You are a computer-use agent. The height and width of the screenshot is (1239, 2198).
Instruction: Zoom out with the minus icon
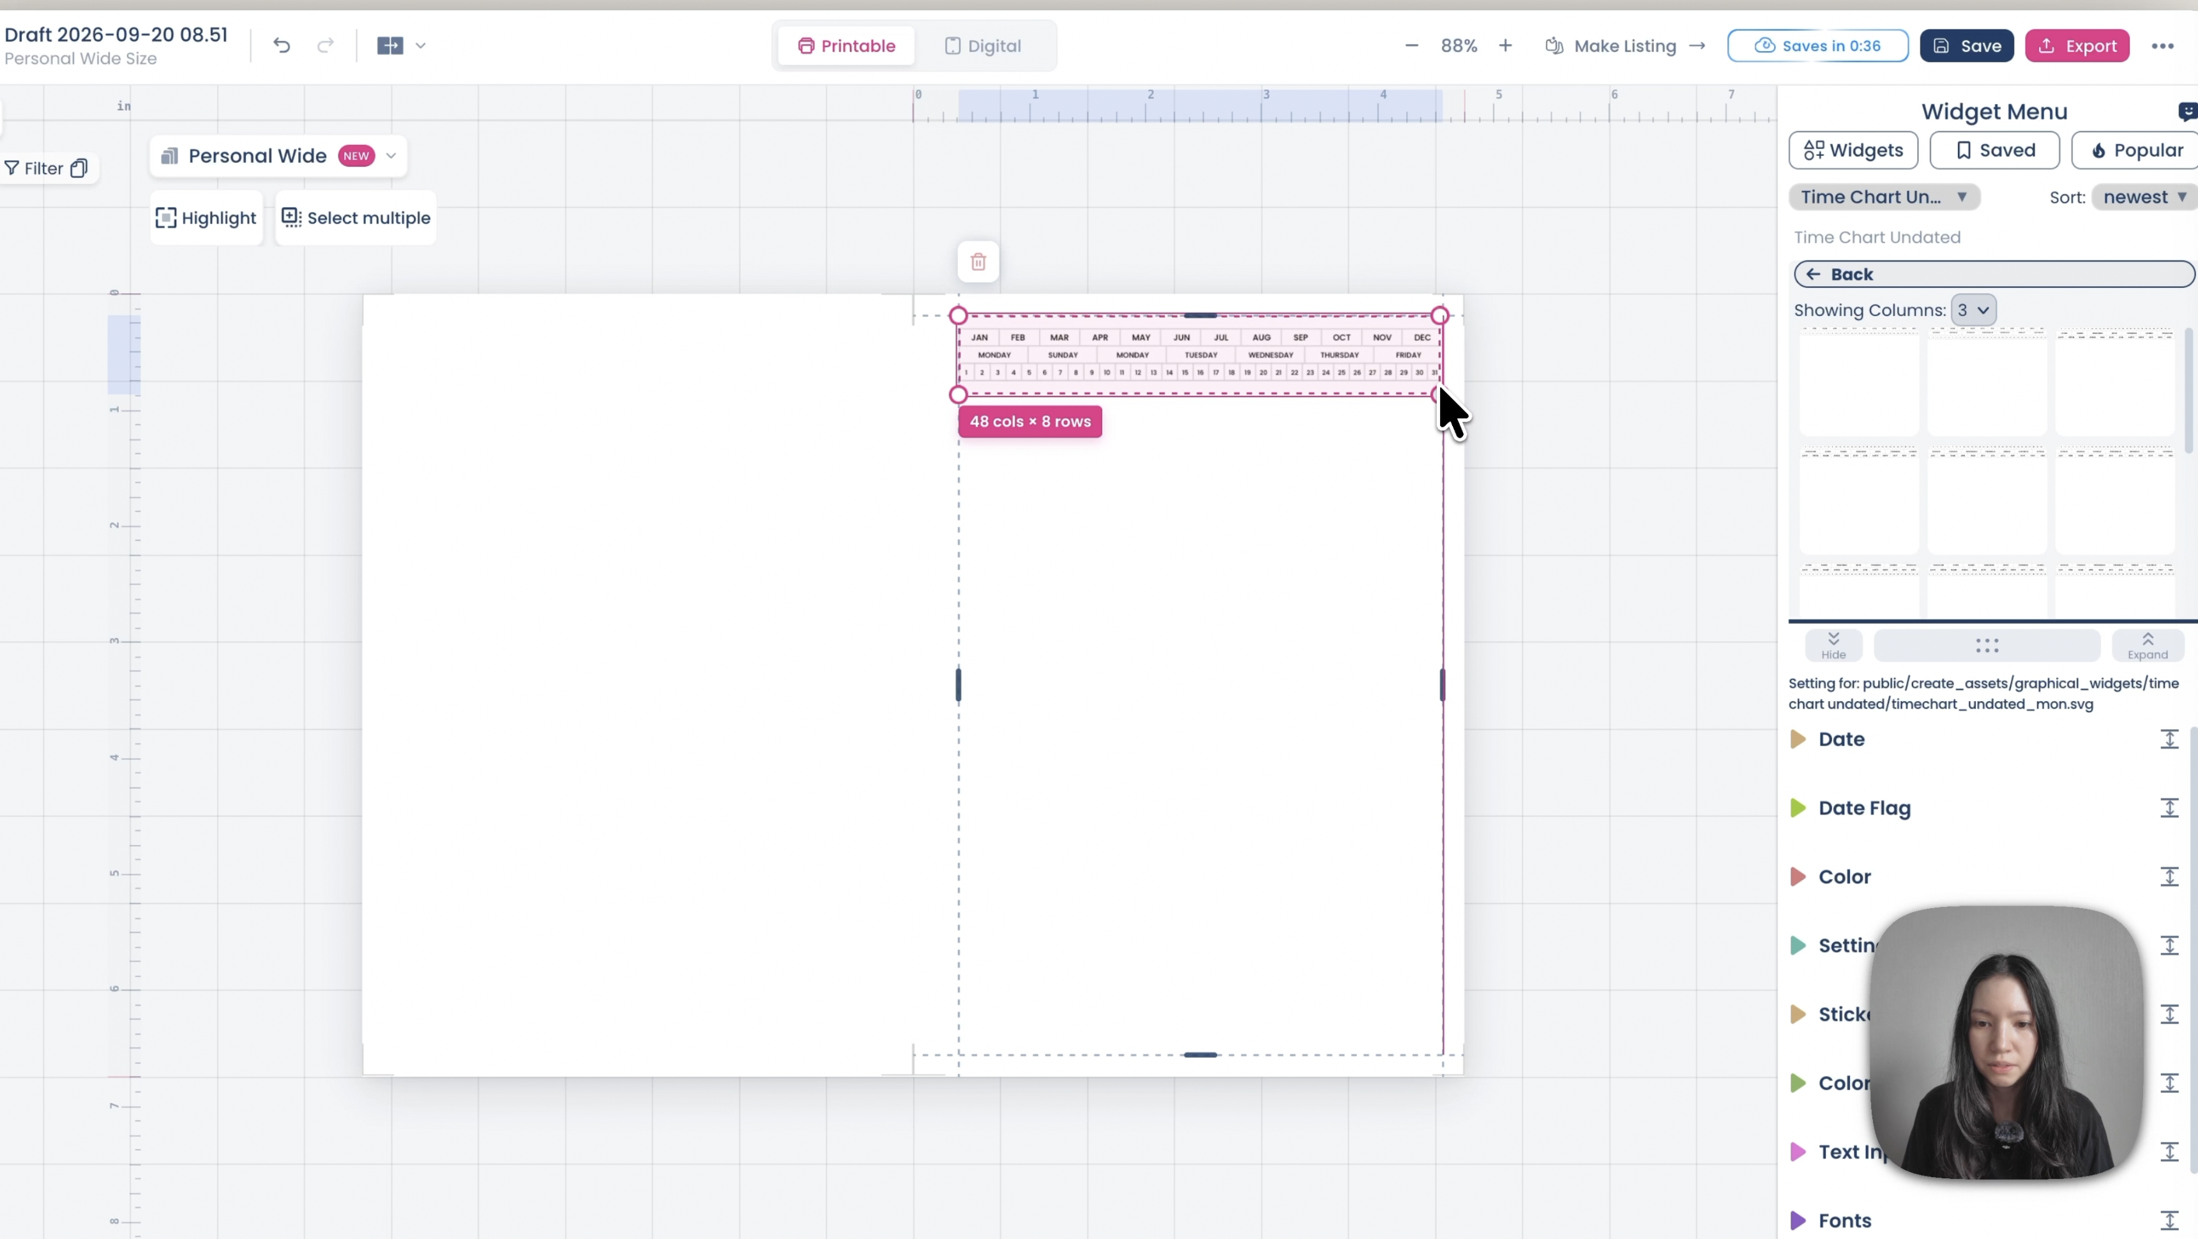[x=1411, y=45]
